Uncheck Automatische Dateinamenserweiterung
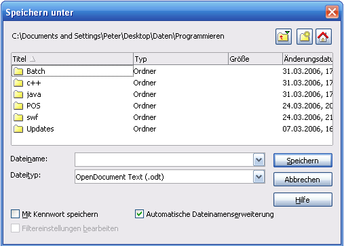344x246 pixels. pyautogui.click(x=139, y=214)
